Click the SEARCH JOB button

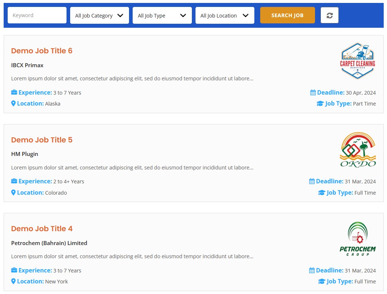tap(287, 15)
